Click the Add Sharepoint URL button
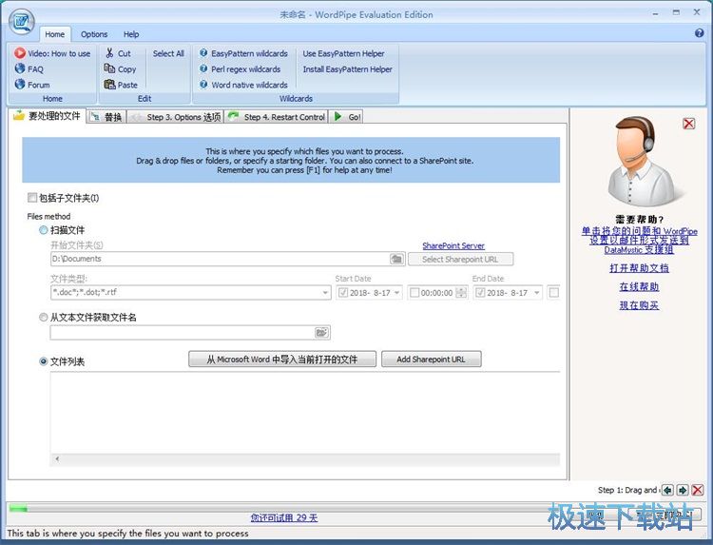713x545 pixels. click(431, 360)
